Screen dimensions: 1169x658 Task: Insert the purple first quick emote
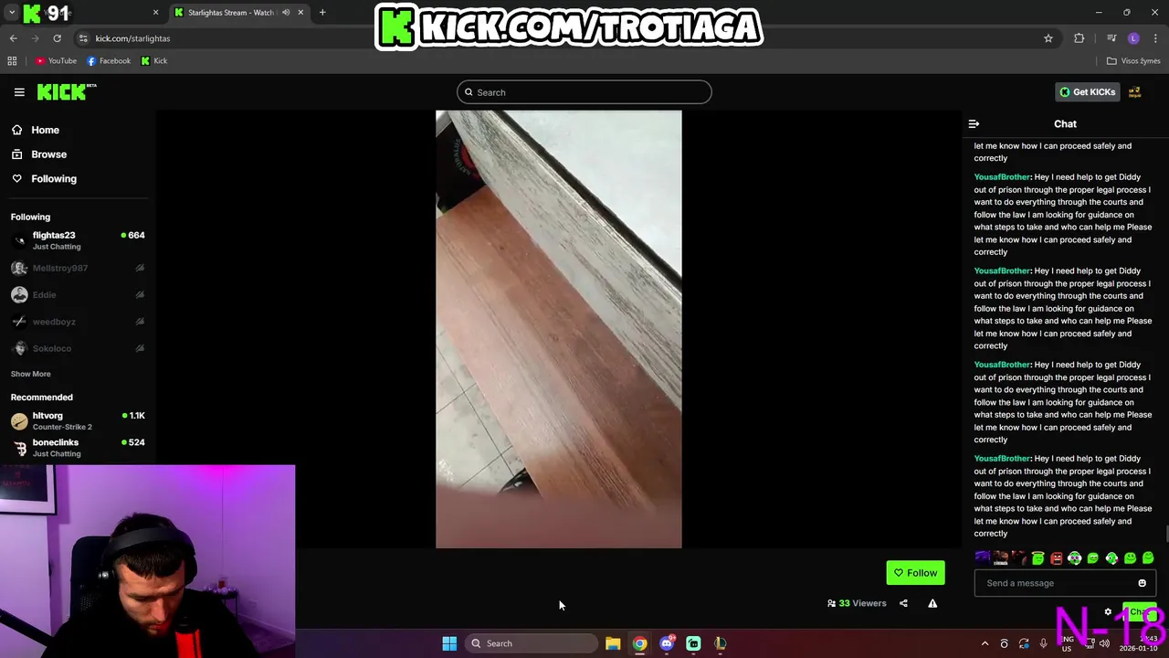(982, 557)
